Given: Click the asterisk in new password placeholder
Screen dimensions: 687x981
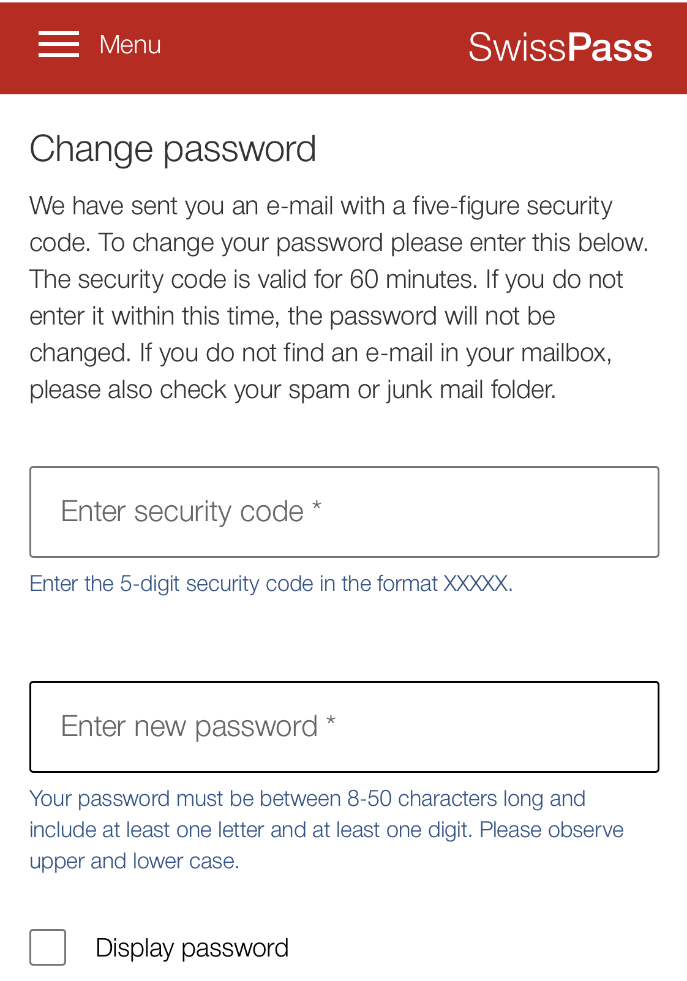Looking at the screenshot, I should pyautogui.click(x=331, y=722).
